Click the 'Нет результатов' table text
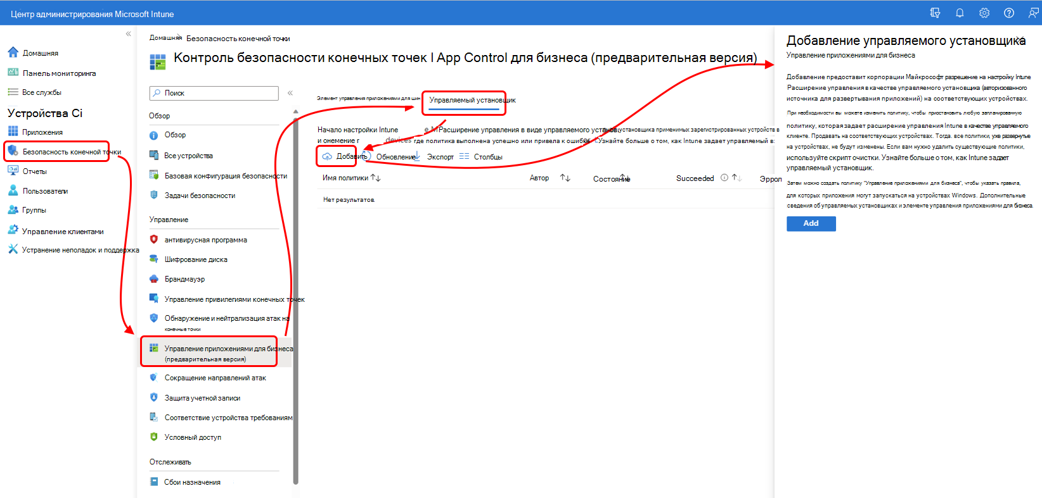The width and height of the screenshot is (1042, 498). click(x=349, y=200)
